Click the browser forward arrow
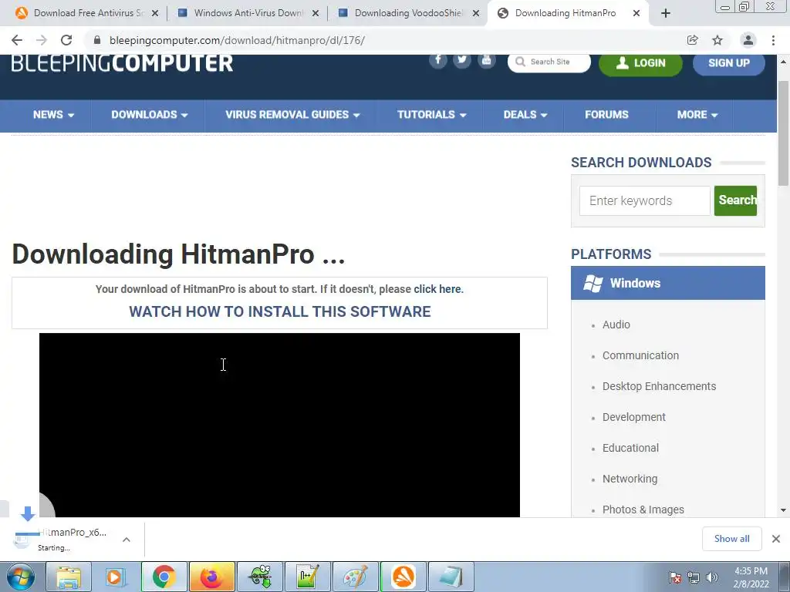The height and width of the screenshot is (592, 790). (x=42, y=40)
